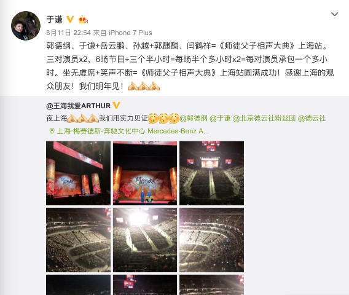Open the username 于谦 link
The height and width of the screenshot is (295, 349).
(54, 20)
